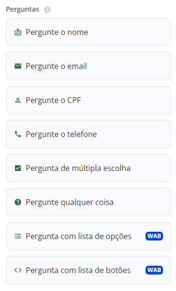The image size is (176, 291).
Task: Add the Pergunte o email block
Action: tap(88, 66)
